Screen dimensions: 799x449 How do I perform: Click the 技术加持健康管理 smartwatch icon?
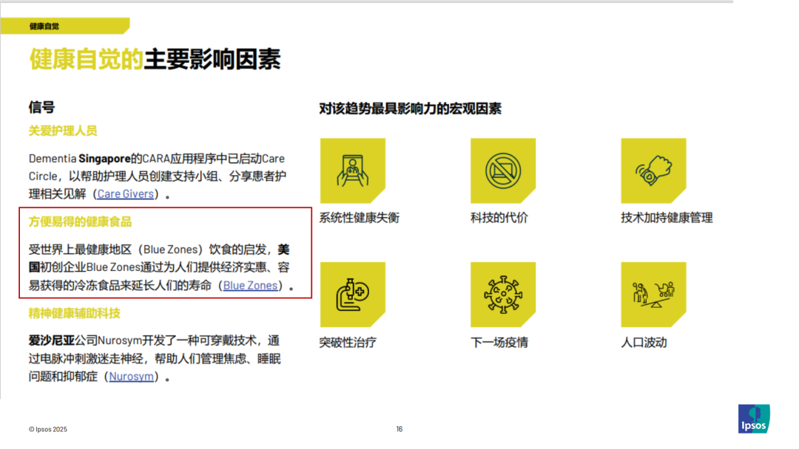pos(653,171)
